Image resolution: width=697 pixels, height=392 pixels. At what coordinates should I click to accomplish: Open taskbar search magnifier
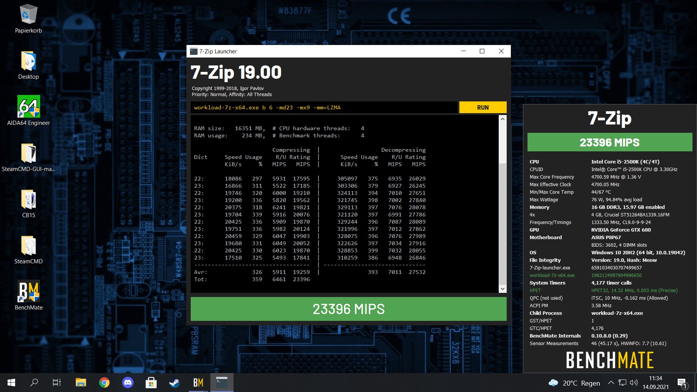(34, 383)
